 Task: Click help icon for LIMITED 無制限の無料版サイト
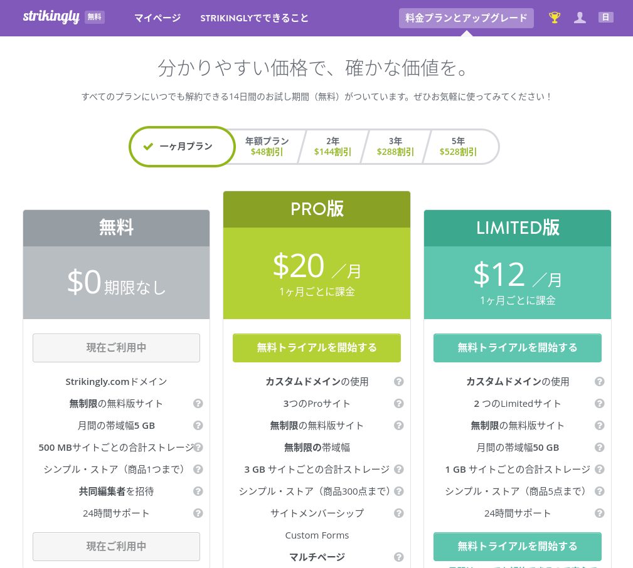click(600, 425)
